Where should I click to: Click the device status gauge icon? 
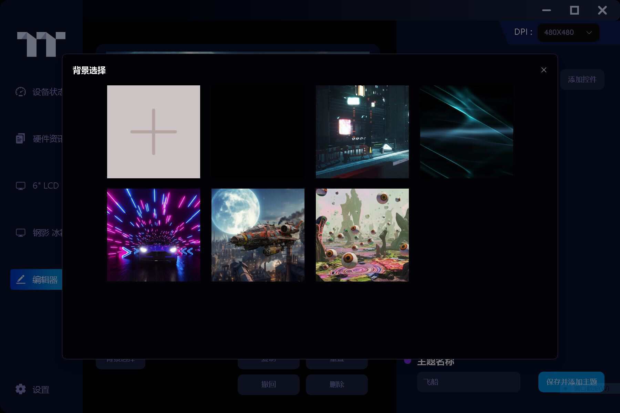21,92
